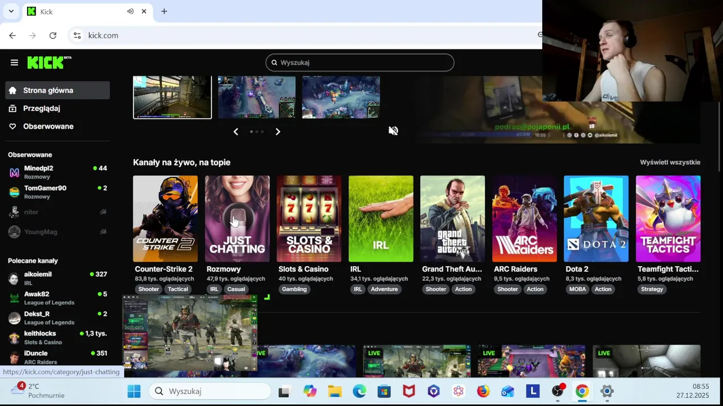Open Copilot from taskbar
The height and width of the screenshot is (406, 723).
click(310, 391)
